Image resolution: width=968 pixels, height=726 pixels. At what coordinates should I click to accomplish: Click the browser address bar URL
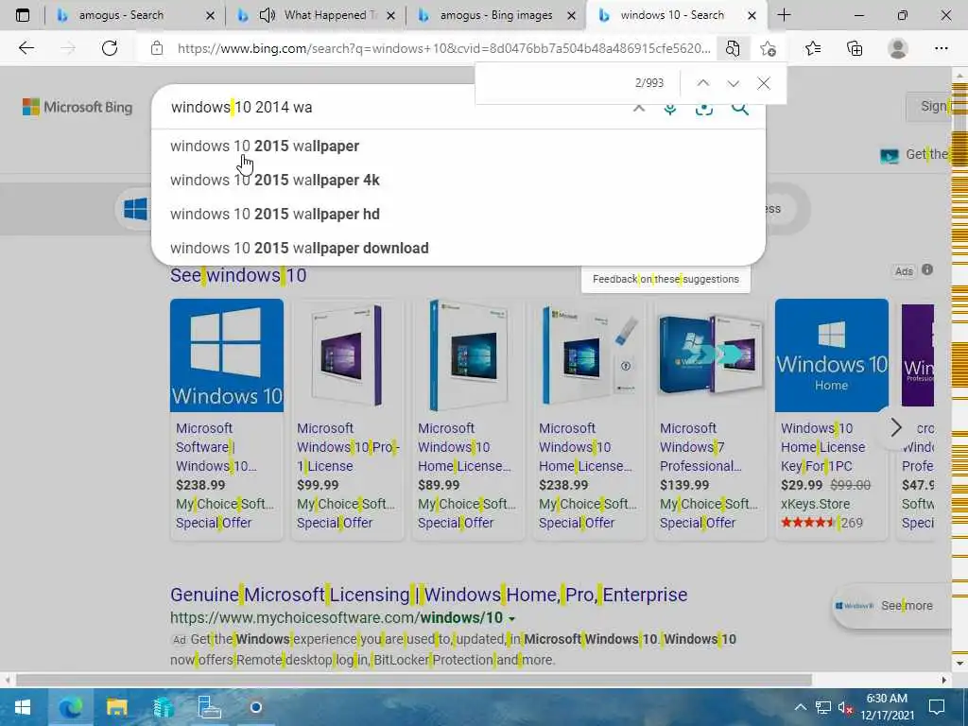coord(443,48)
